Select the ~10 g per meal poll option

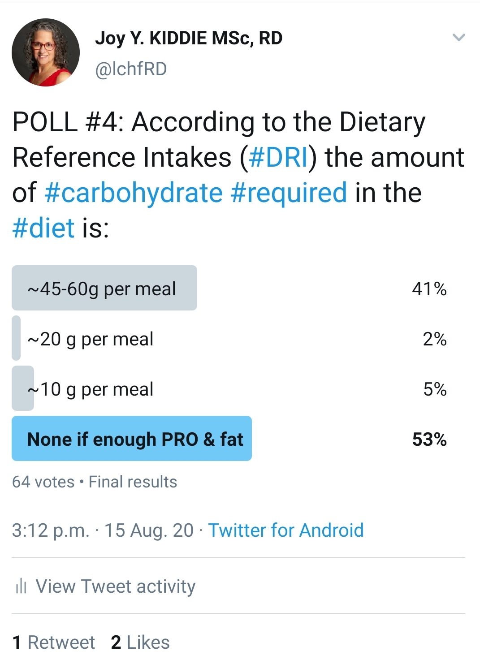click(229, 388)
